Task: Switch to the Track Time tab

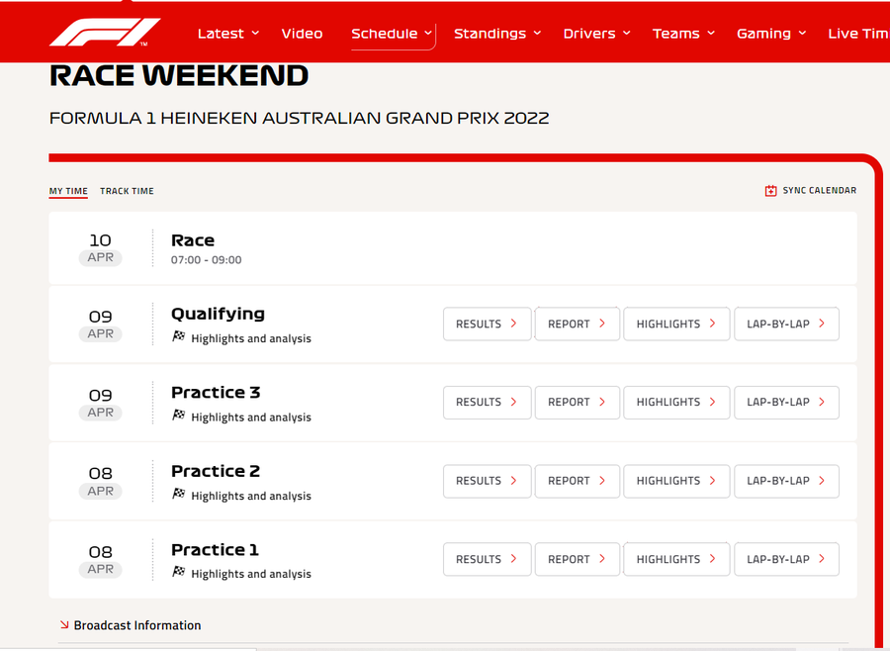Action: (x=127, y=191)
